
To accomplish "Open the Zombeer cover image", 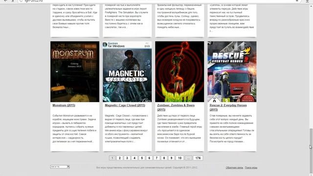I will click(x=179, y=72).
